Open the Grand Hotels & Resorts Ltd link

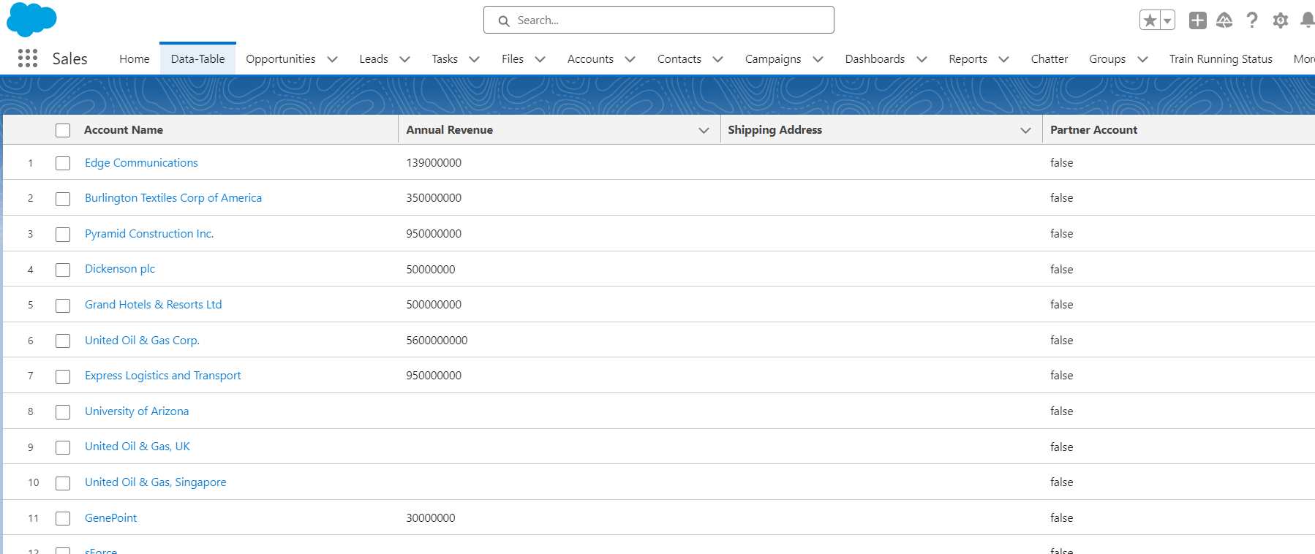(153, 305)
